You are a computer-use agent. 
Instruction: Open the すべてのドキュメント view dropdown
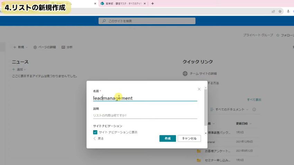[230, 109]
